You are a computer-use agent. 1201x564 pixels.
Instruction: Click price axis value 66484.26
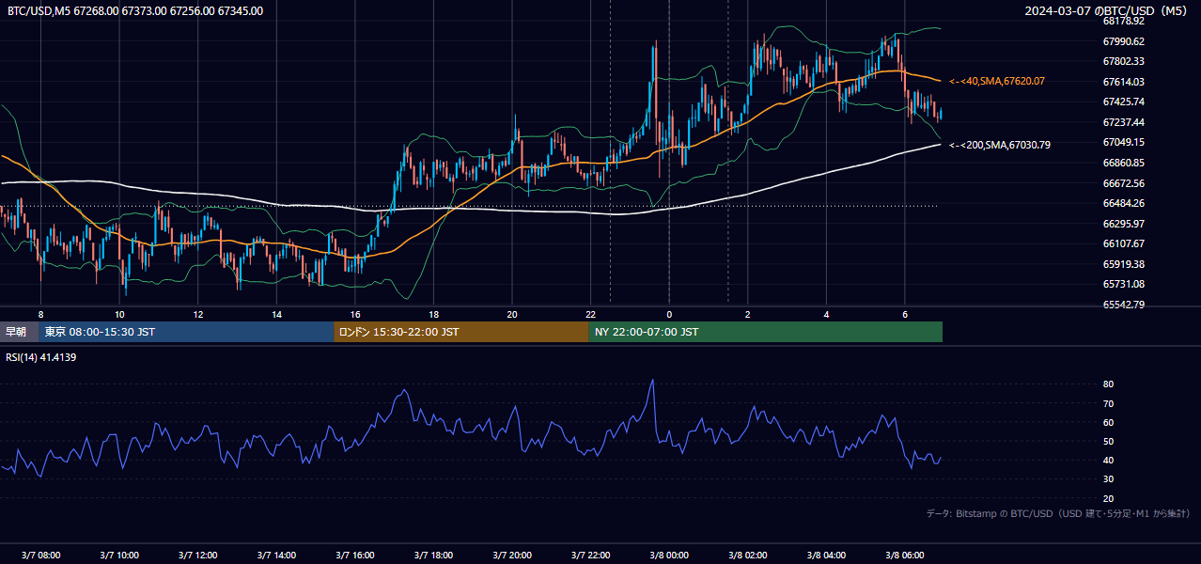(x=1123, y=203)
